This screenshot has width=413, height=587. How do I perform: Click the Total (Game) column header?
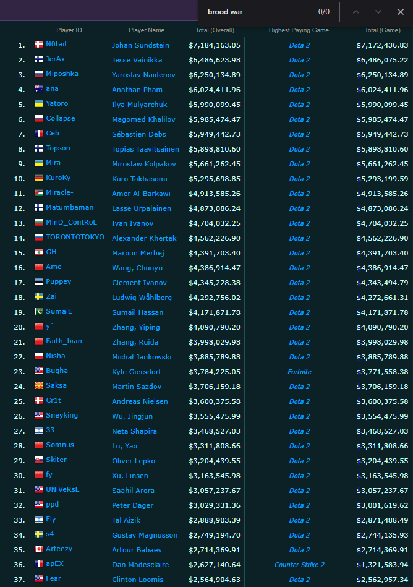(382, 30)
